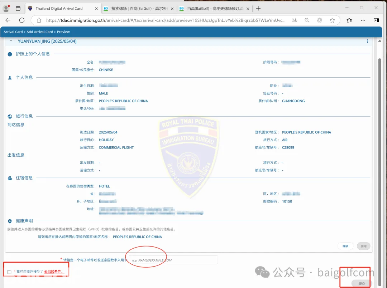Click the email address input field
The image size is (387, 288).
(x=173, y=260)
